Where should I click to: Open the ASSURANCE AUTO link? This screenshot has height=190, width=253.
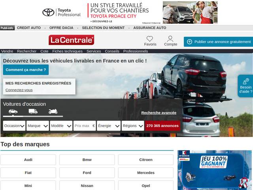pyautogui.click(x=150, y=28)
